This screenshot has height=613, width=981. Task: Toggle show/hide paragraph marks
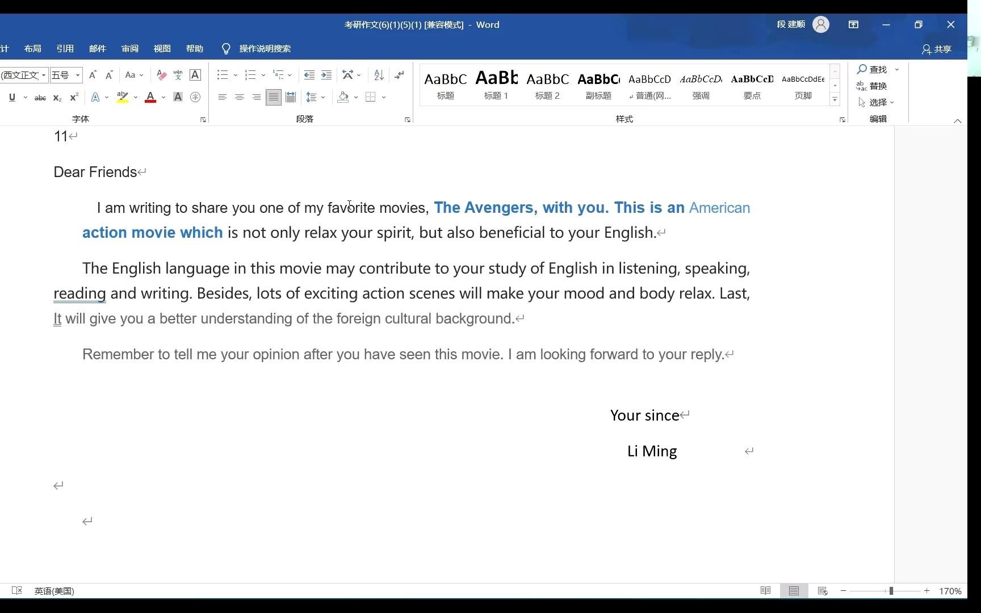click(x=400, y=75)
